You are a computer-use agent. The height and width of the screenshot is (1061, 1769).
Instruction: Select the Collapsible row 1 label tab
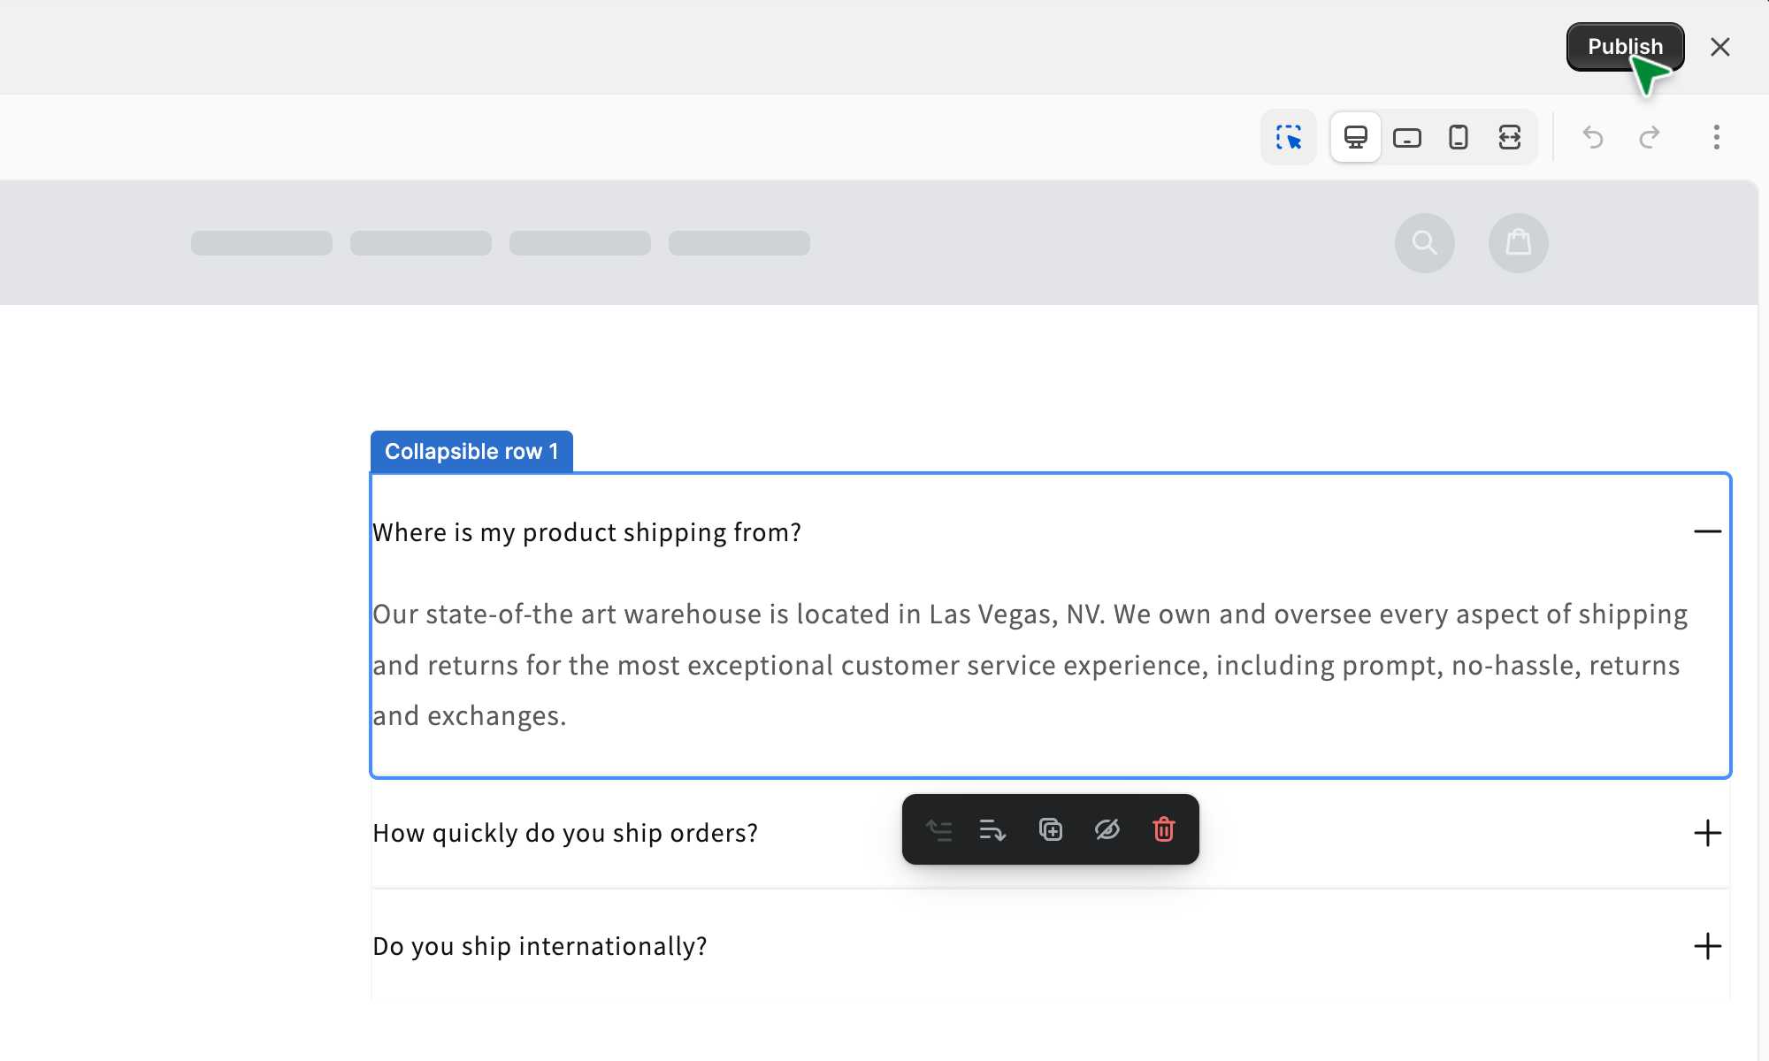pos(471,452)
